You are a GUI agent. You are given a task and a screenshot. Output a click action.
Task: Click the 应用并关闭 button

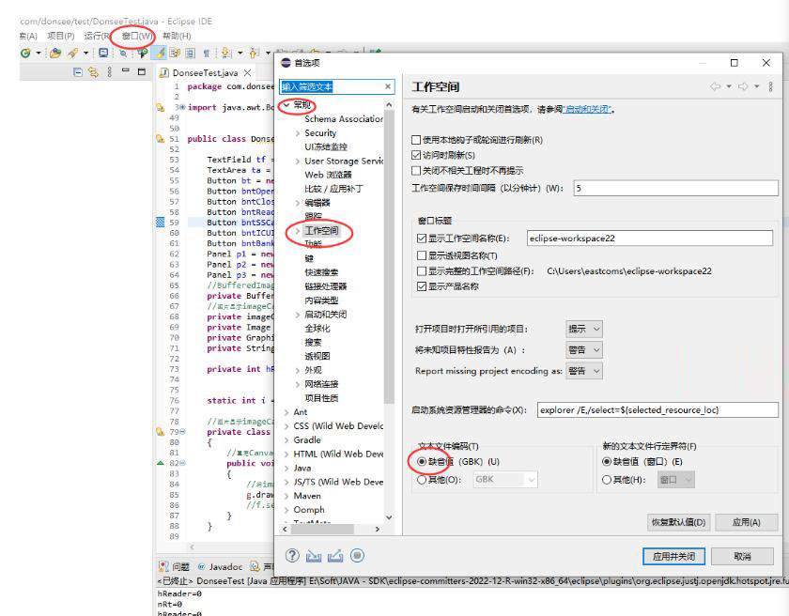click(673, 556)
